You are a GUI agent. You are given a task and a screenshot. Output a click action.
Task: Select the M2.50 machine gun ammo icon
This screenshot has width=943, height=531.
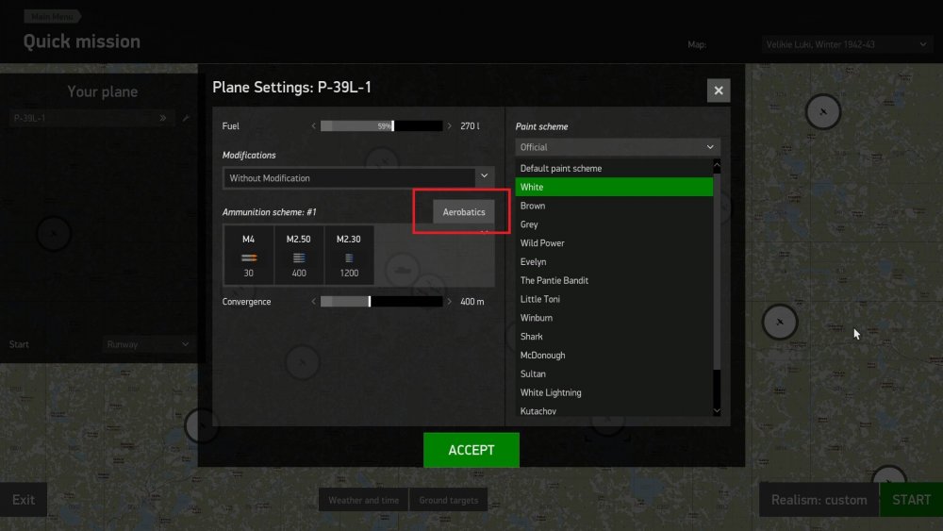click(x=298, y=258)
